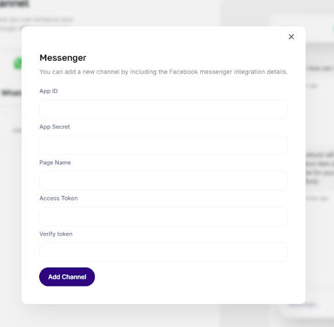Click the blurred paragraph beside Page Name field

320,168
